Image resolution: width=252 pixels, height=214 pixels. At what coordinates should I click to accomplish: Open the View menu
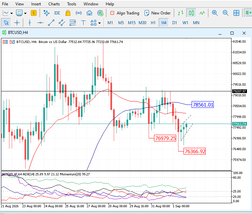(19, 4)
